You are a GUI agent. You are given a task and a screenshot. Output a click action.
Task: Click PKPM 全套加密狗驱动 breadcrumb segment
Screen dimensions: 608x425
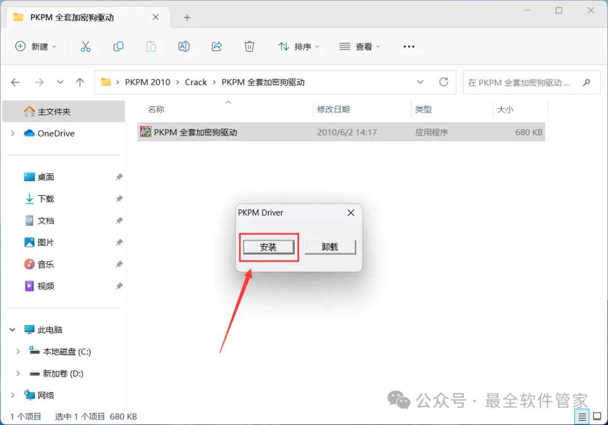click(263, 82)
